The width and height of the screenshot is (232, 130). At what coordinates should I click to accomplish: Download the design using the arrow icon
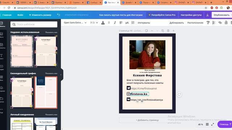pos(207,15)
